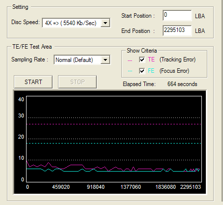Viewport: 223px width, 205px height.
Task: Click the cyan FE legend dash
Action: pyautogui.click(x=130, y=71)
